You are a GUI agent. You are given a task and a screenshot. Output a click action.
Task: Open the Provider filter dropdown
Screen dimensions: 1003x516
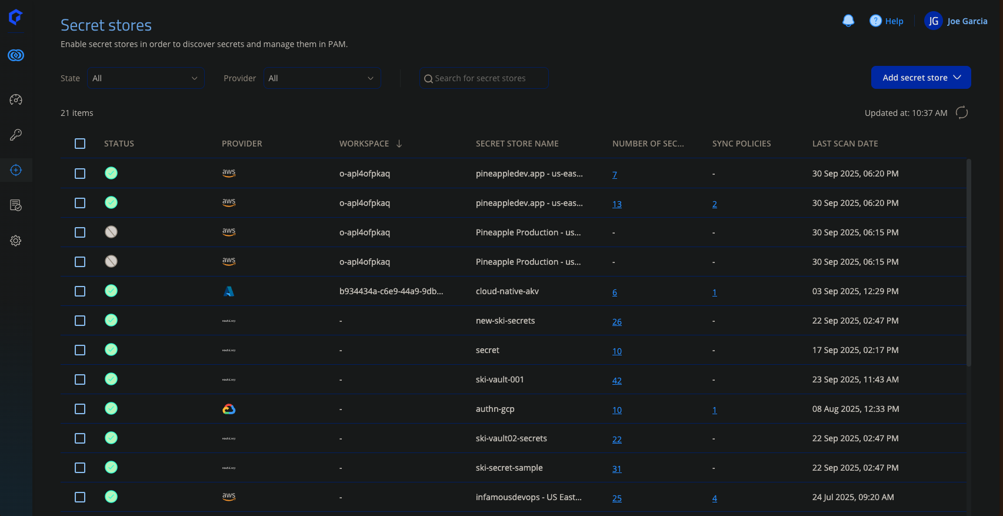click(322, 78)
